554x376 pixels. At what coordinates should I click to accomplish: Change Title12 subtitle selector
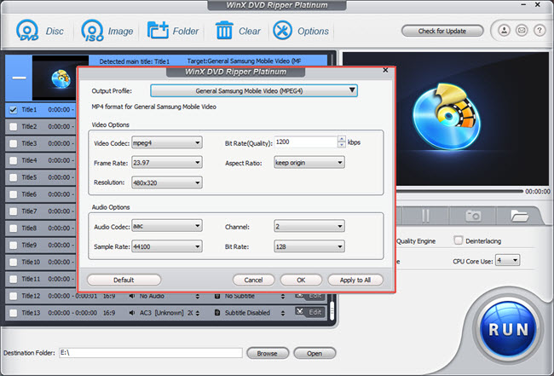(x=283, y=296)
